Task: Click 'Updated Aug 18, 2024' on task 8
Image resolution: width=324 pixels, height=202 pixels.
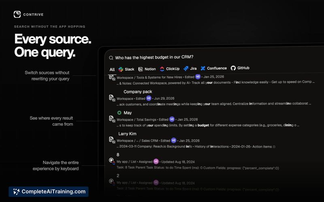Action: pyautogui.click(x=178, y=162)
